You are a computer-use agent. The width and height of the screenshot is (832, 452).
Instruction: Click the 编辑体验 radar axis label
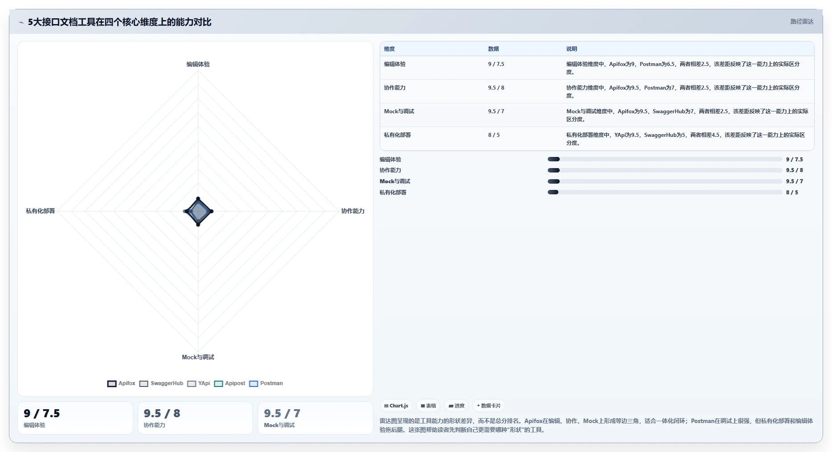click(198, 64)
